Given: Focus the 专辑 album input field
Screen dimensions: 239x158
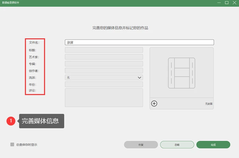Looking at the screenshot, I should click(x=104, y=64).
